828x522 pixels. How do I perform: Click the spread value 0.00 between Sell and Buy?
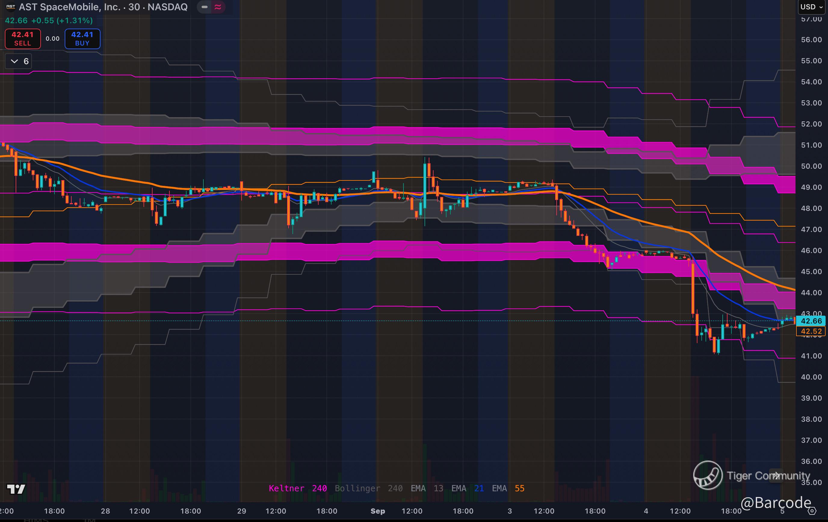[x=53, y=39]
